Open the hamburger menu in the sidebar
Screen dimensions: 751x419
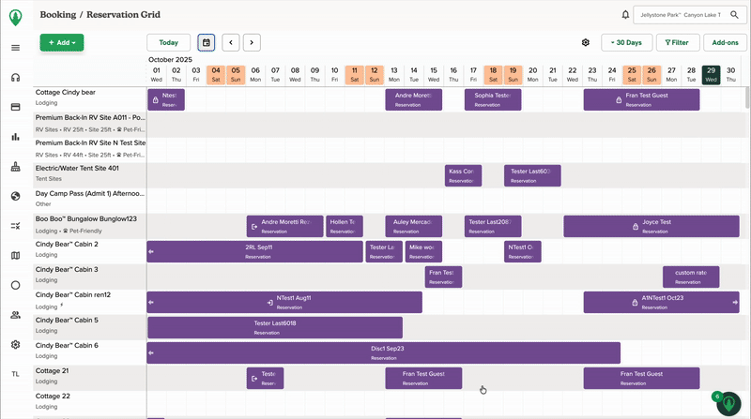(15, 48)
